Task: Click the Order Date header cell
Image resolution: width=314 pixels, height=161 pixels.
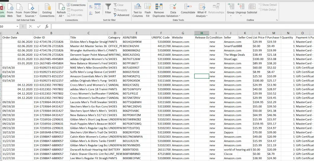Action: point(17,37)
